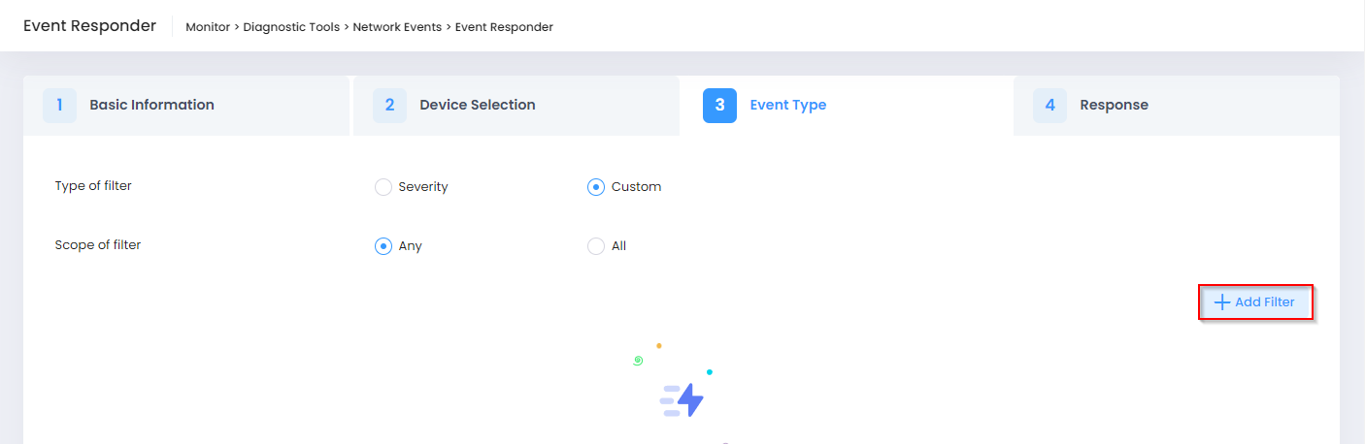Select the Severity filter type
Viewport: 1365px width, 444px height.
383,187
